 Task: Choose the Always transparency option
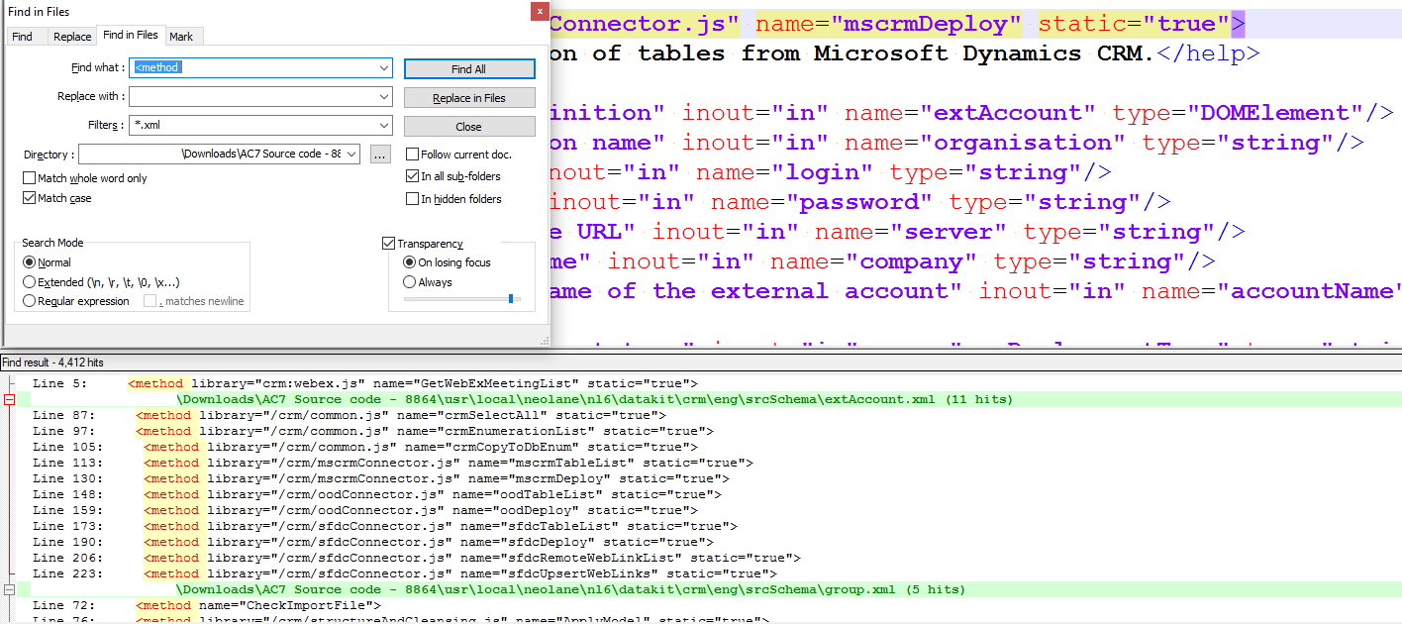coord(410,282)
